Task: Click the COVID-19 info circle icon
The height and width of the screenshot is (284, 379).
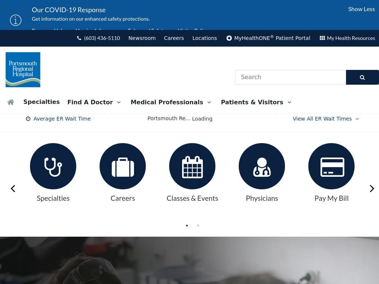Action: 16,20
